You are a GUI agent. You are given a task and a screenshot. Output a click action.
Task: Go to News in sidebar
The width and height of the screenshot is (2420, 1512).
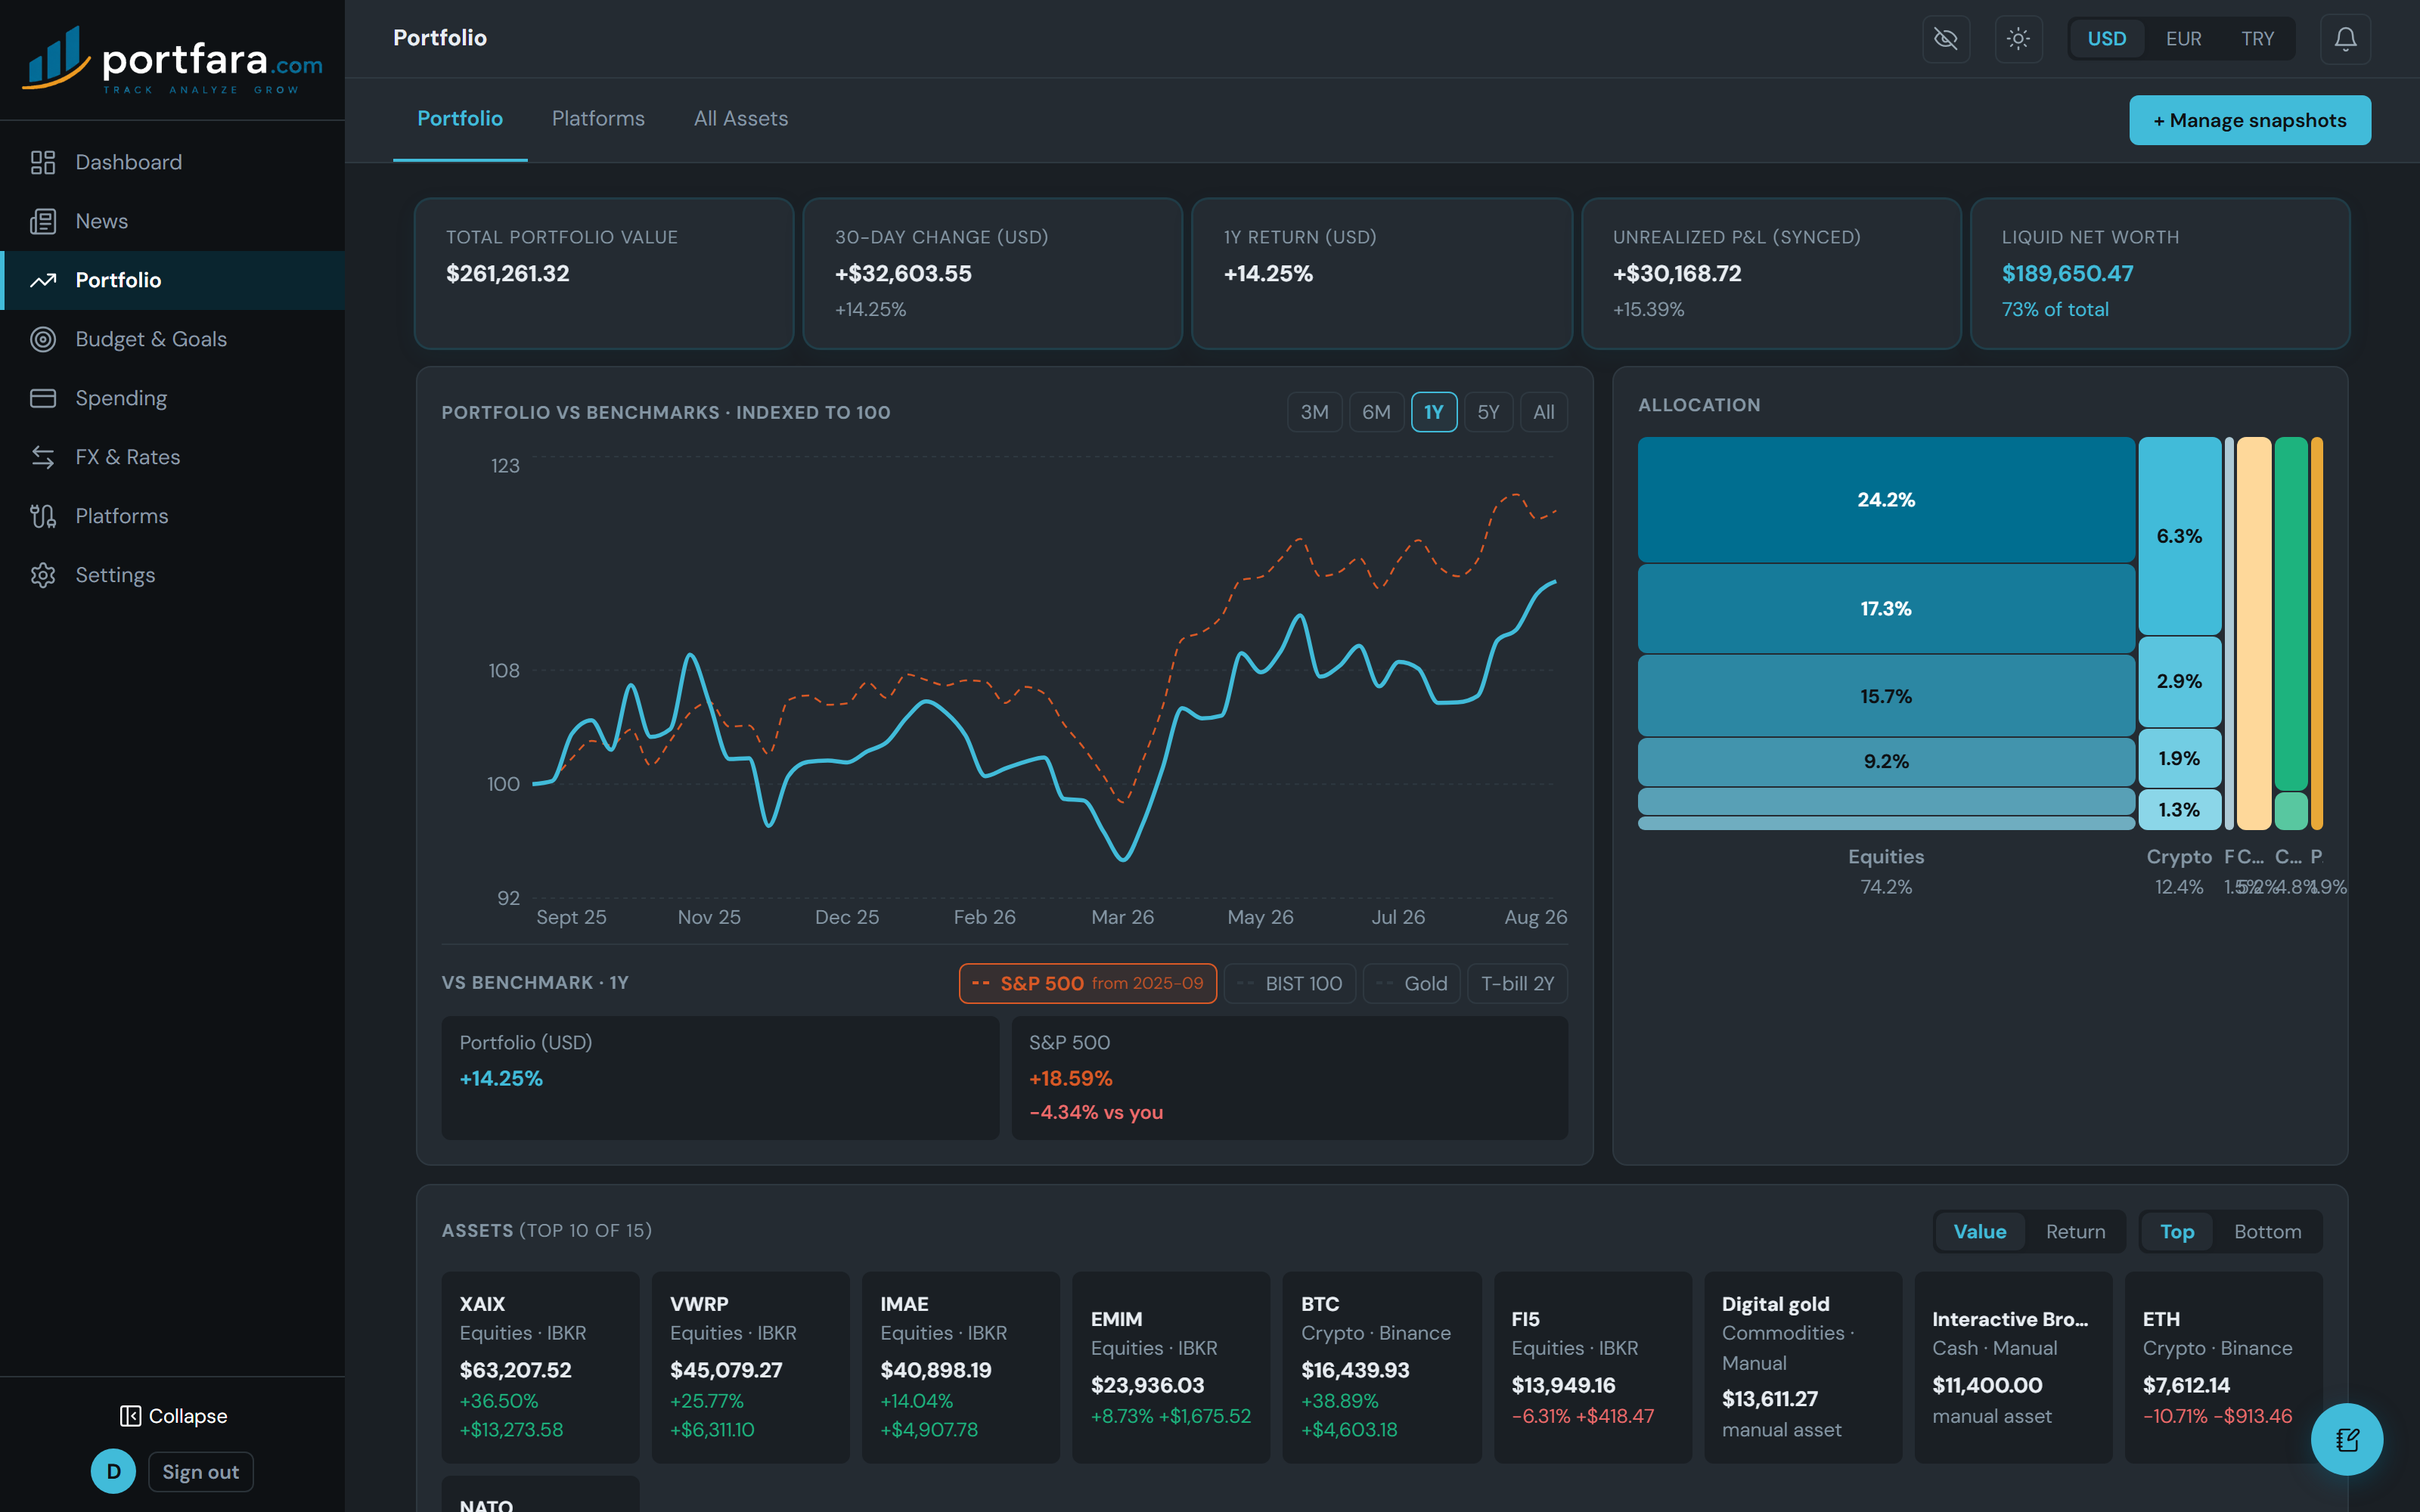point(172,221)
